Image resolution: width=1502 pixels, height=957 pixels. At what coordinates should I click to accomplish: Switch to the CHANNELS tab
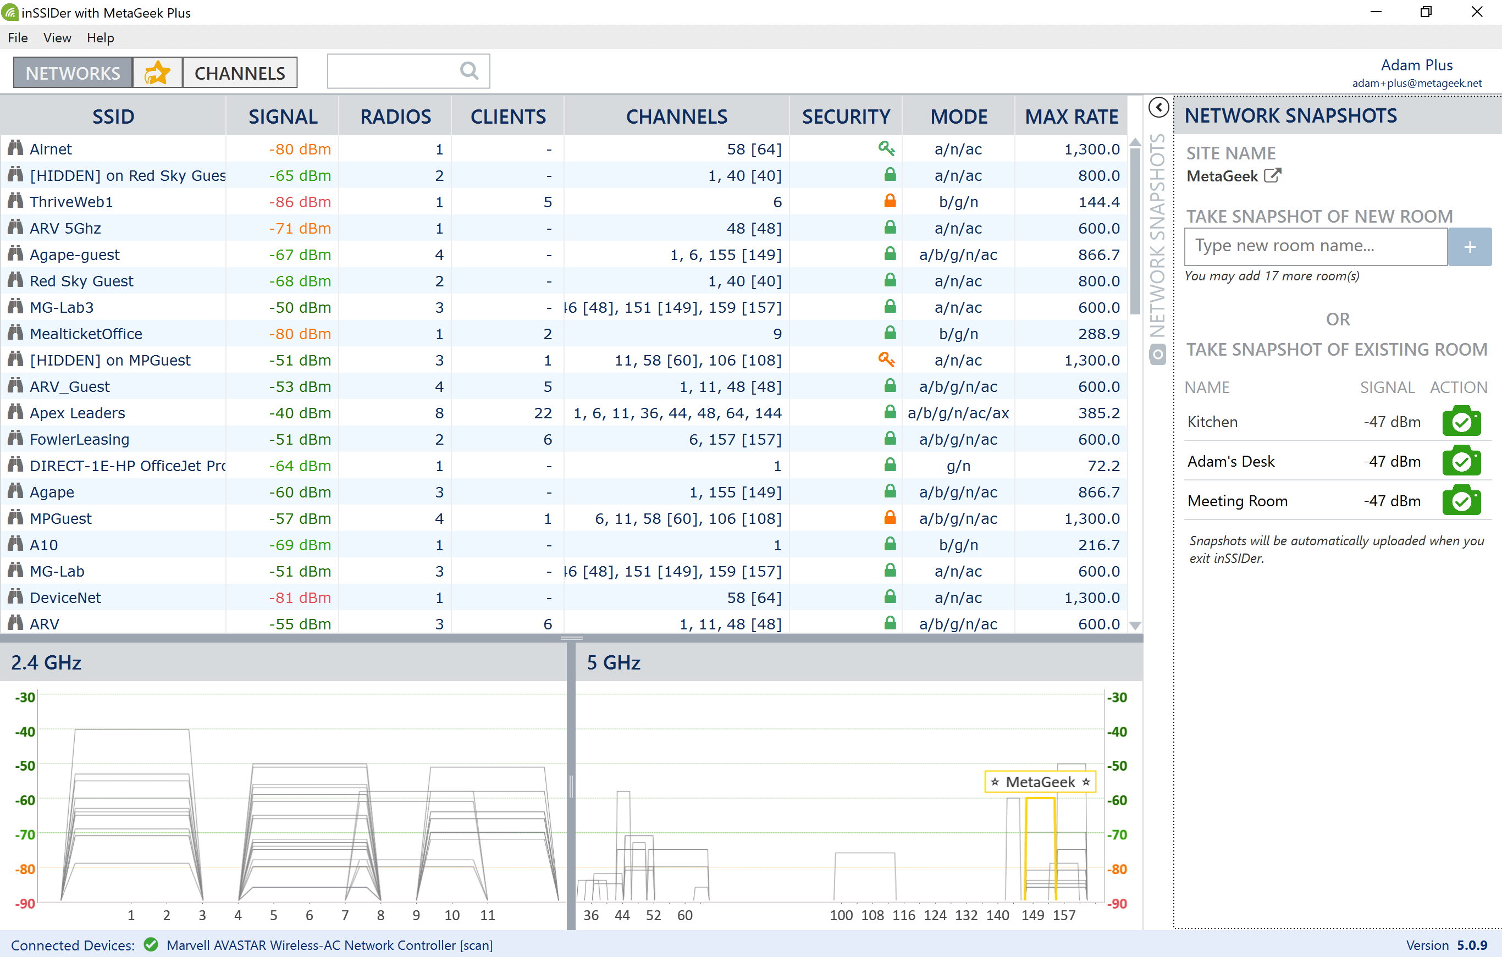[x=240, y=73]
